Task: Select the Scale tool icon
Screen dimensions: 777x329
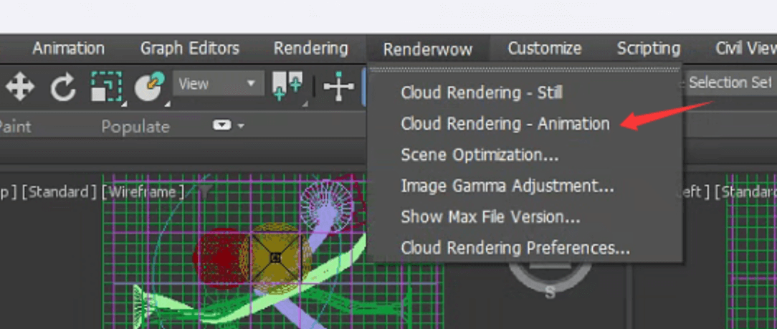Action: coord(107,87)
